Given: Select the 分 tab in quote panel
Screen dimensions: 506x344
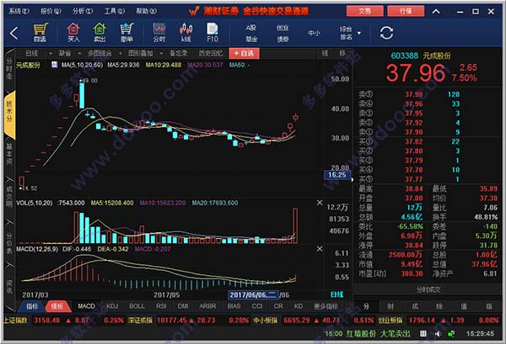Looking at the screenshot, I should [x=366, y=306].
